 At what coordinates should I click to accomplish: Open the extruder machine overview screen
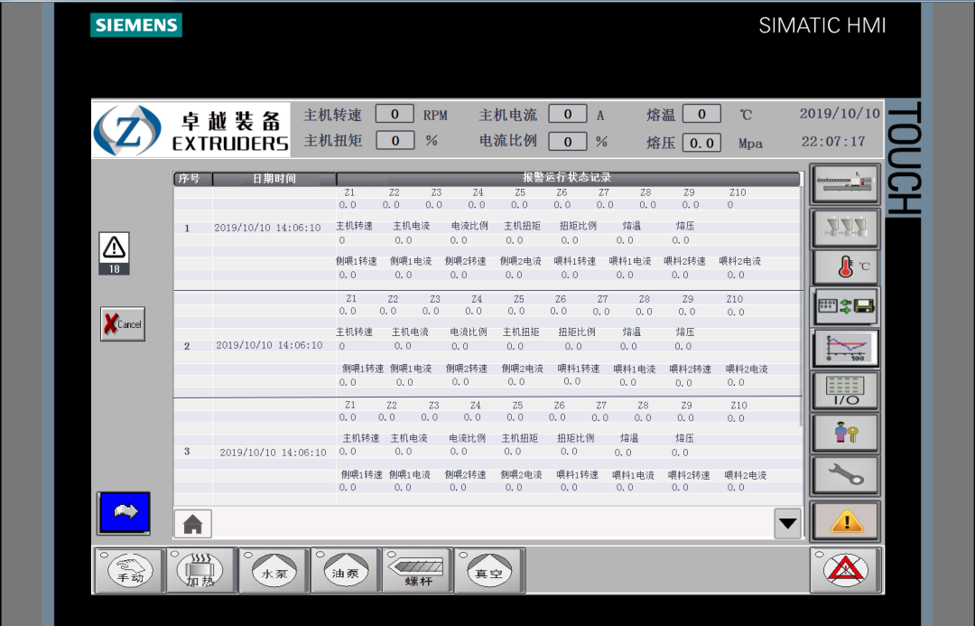pyautogui.click(x=845, y=184)
